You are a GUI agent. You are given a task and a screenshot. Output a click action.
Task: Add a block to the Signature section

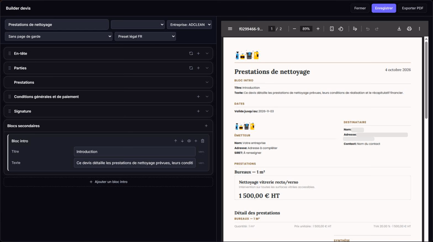point(198,111)
